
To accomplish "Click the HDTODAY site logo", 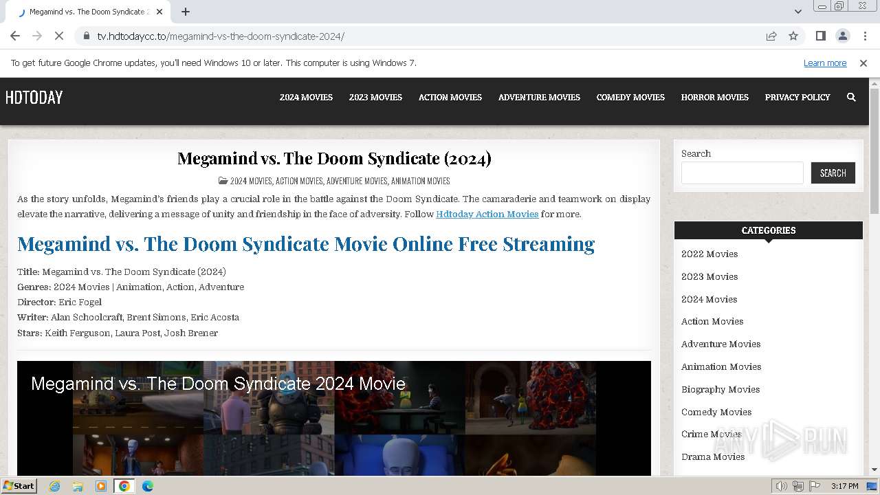I will point(34,98).
